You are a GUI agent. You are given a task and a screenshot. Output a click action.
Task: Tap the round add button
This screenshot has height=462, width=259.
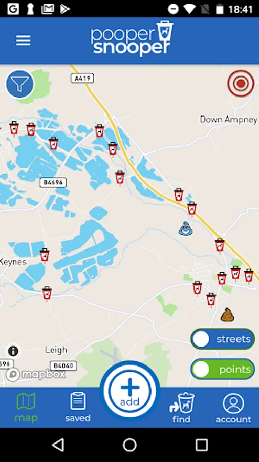[130, 391]
